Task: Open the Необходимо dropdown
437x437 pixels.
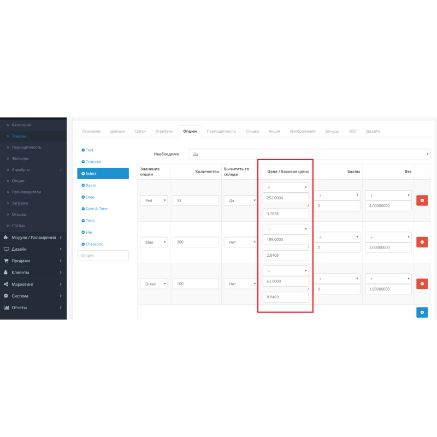Action: 309,154
